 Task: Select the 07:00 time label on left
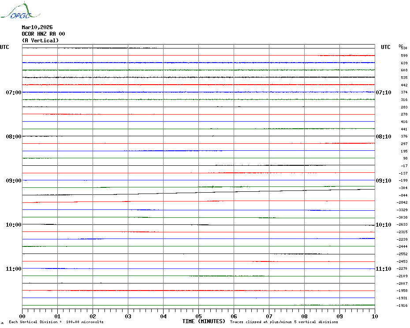(x=14, y=93)
